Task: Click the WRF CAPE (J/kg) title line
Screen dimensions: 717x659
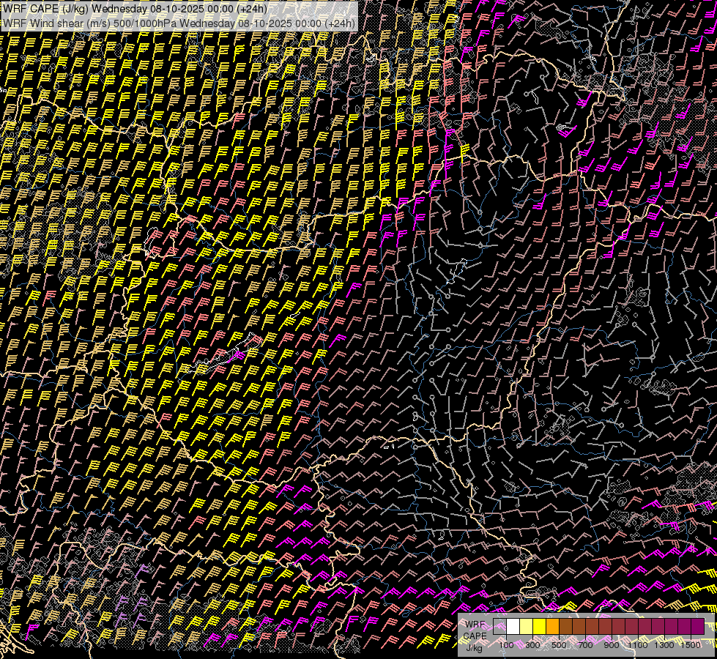Action: (135, 8)
